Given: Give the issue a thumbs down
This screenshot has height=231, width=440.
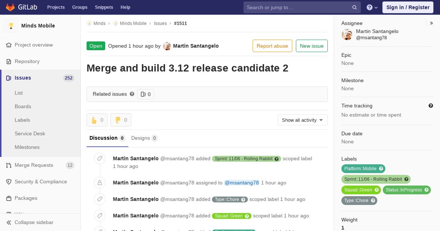Looking at the screenshot, I should click(x=121, y=120).
